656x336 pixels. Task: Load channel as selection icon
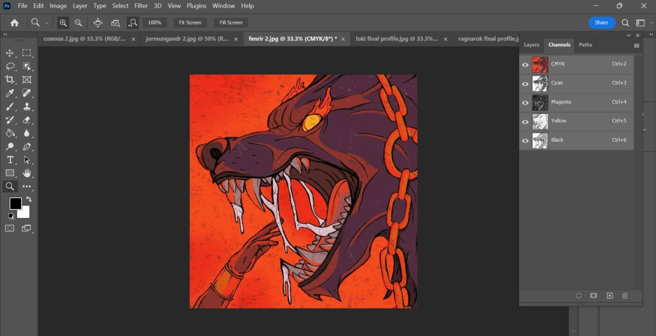click(x=578, y=296)
